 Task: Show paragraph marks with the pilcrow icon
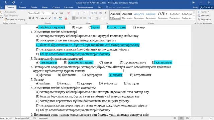[x=106, y=13]
